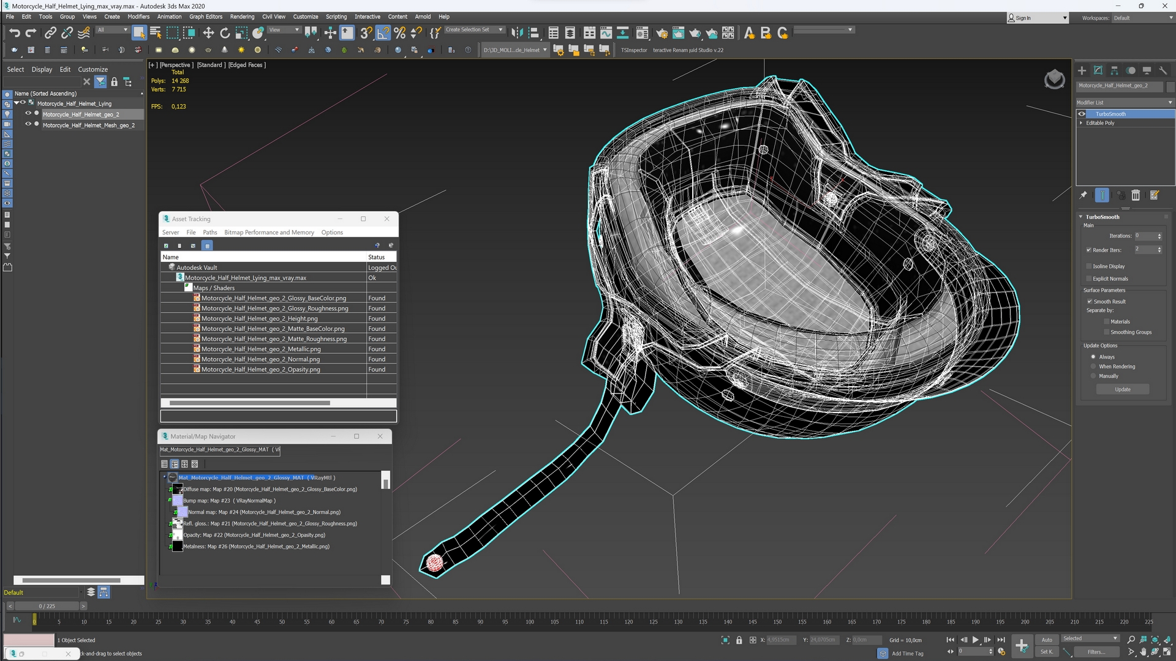Click the Zoom Extents Selected icon

click(1155, 639)
